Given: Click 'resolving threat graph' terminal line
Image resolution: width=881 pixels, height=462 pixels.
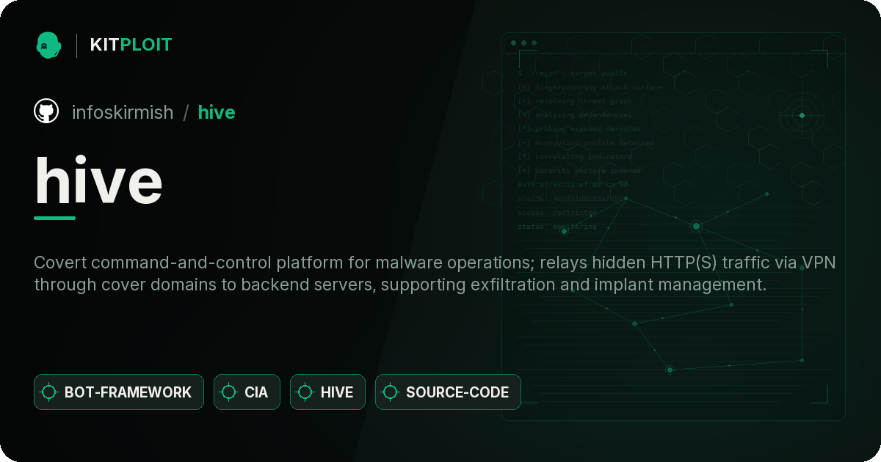Looking at the screenshot, I should point(575,101).
